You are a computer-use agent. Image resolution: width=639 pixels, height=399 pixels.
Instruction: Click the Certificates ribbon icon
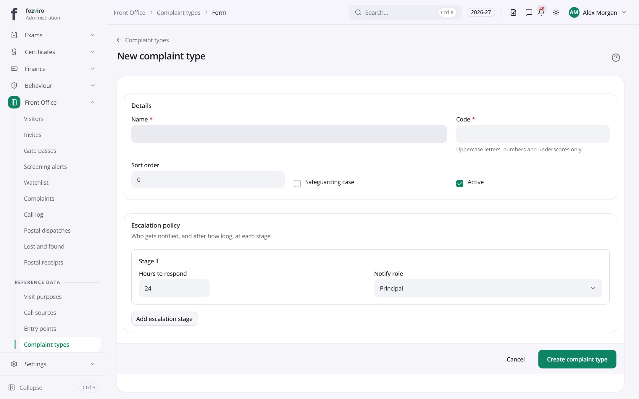(x=14, y=52)
